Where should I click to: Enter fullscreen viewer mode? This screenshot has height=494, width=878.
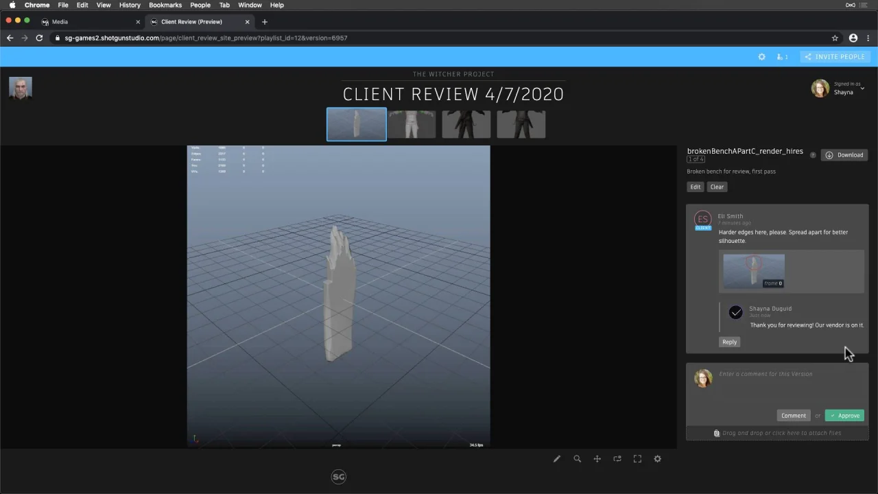637,459
